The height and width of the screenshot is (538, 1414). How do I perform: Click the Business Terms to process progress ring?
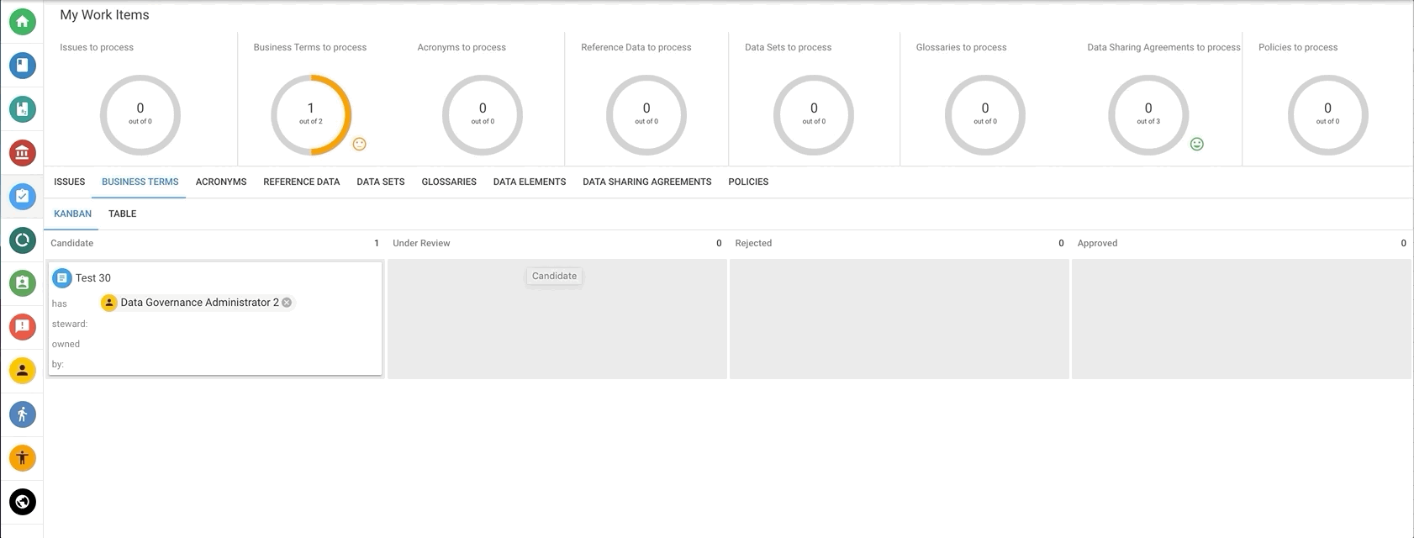click(311, 115)
